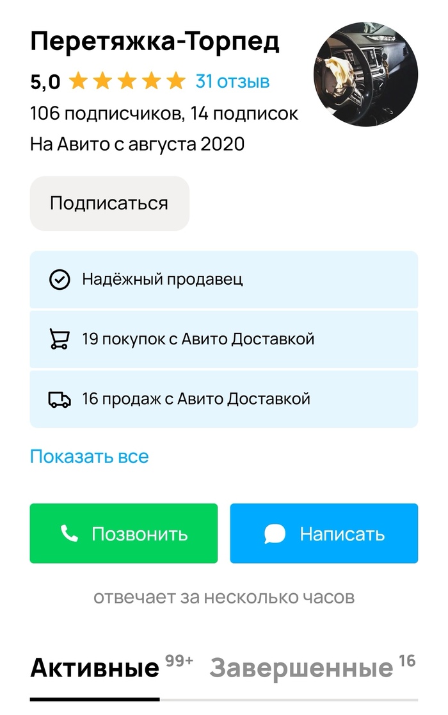Image resolution: width=448 pixels, height=715 pixels.
Task: Open the seller's round profile photo
Action: [365, 74]
